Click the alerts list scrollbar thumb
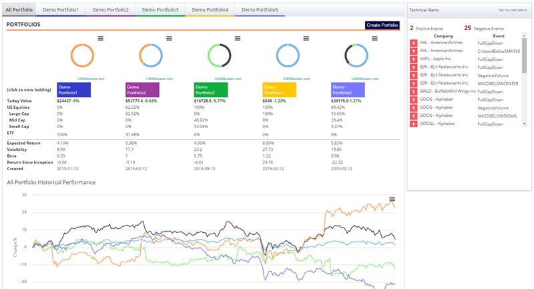The image size is (534, 289). point(524,55)
